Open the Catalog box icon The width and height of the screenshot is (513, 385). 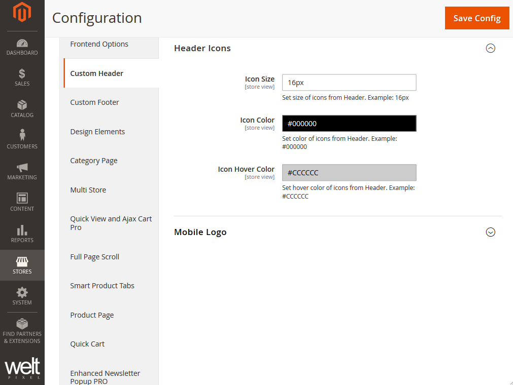tap(22, 105)
